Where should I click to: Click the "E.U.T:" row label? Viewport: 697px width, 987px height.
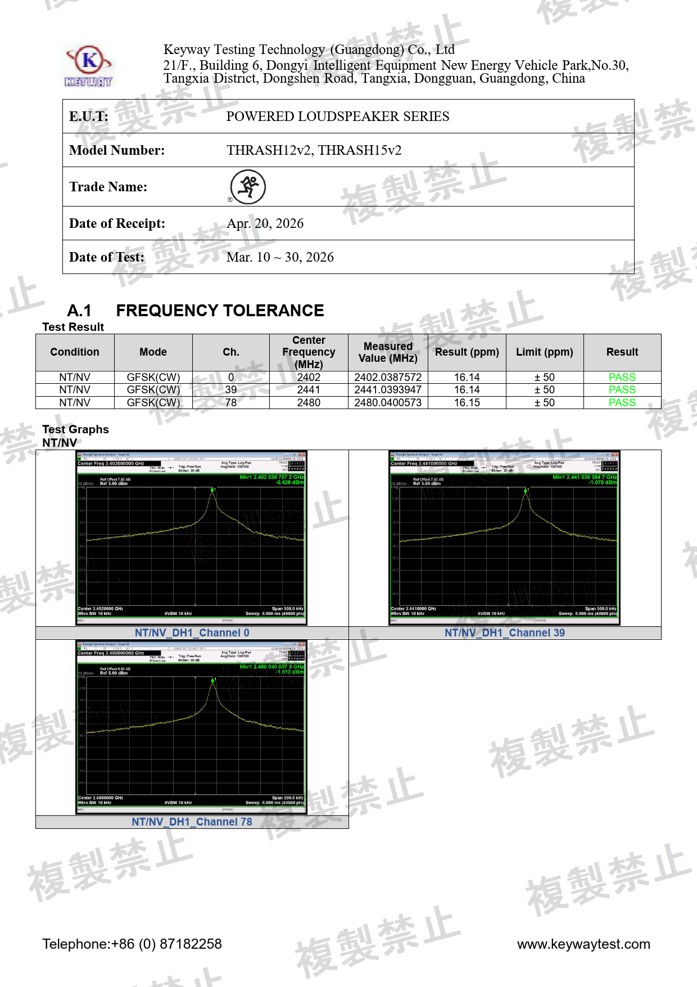click(x=89, y=116)
